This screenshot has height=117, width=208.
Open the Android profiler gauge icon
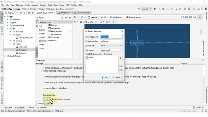point(172,9)
